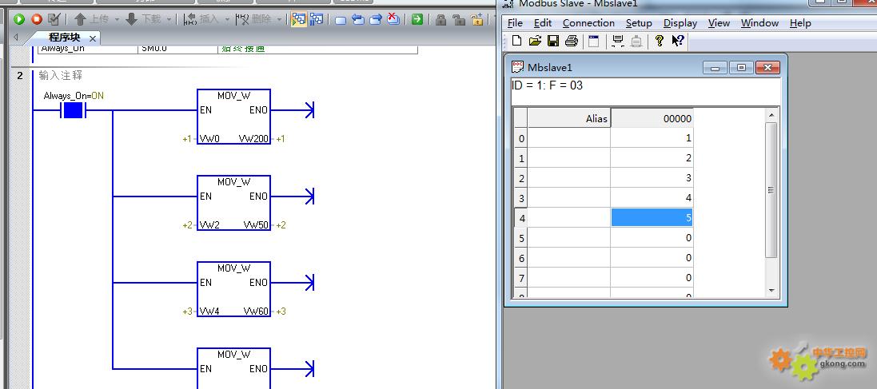Click the VW200 output operand
The height and width of the screenshot is (389, 877).
click(x=253, y=139)
